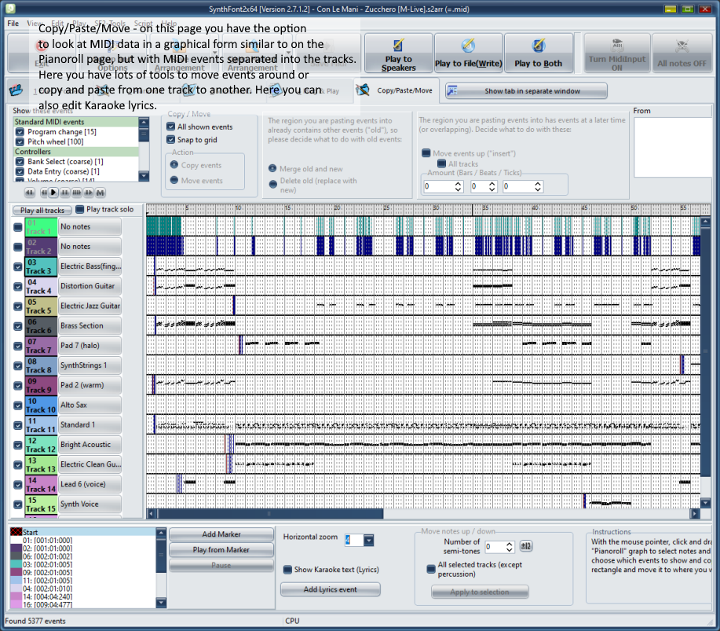Screen dimensions: 720x631
Task: Click the 12 Track 12 color label
Action: tap(42, 445)
